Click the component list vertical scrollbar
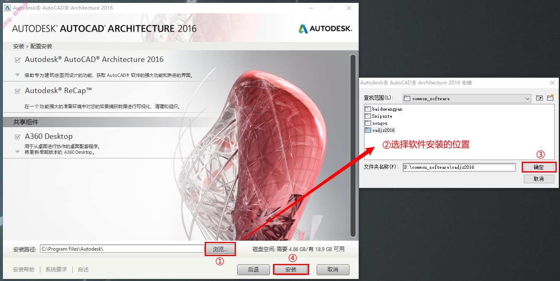Image resolution: width=560 pixels, height=281 pixels. [353, 145]
